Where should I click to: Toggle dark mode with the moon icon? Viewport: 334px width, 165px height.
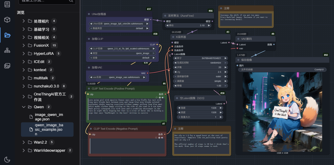point(7,159)
